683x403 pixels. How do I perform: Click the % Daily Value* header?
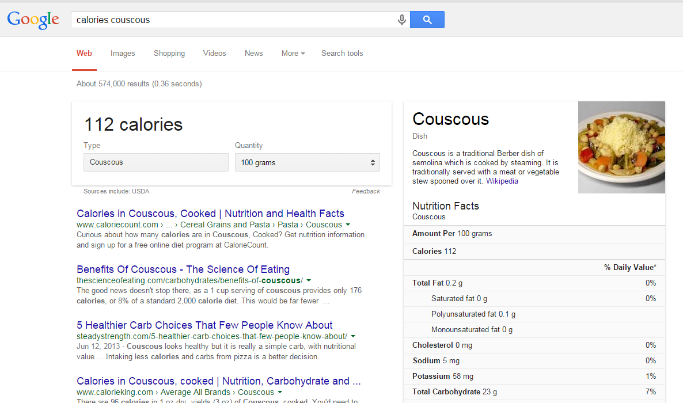coord(630,268)
